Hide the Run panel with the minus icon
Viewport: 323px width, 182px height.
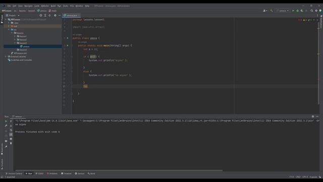pyautogui.click(x=317, y=117)
